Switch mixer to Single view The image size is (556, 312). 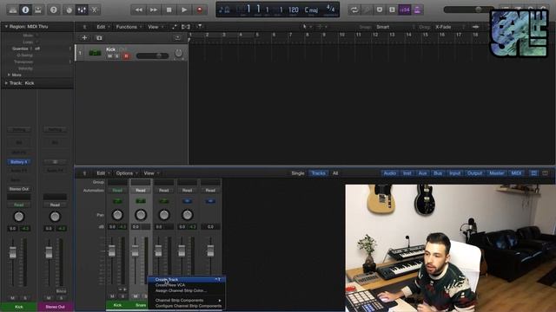tap(298, 173)
